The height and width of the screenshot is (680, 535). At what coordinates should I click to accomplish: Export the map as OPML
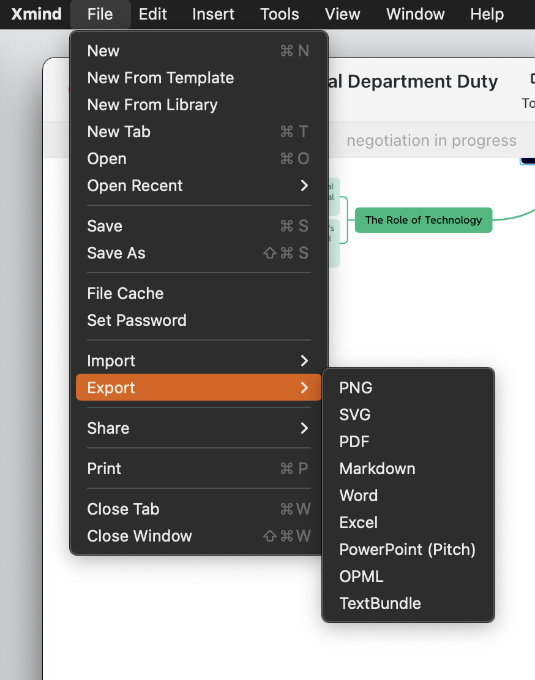(408, 576)
